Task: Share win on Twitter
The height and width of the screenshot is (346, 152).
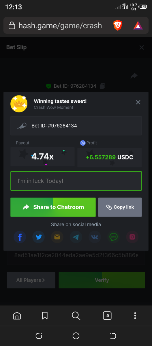Action: click(39, 237)
